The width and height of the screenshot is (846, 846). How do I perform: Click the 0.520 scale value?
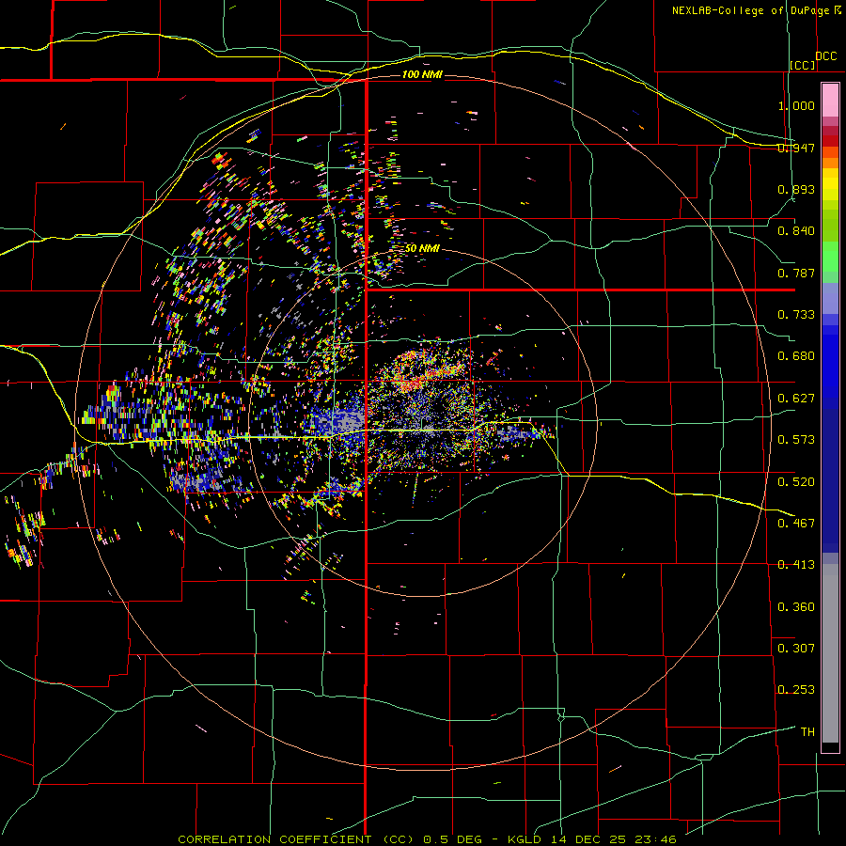coord(796,482)
